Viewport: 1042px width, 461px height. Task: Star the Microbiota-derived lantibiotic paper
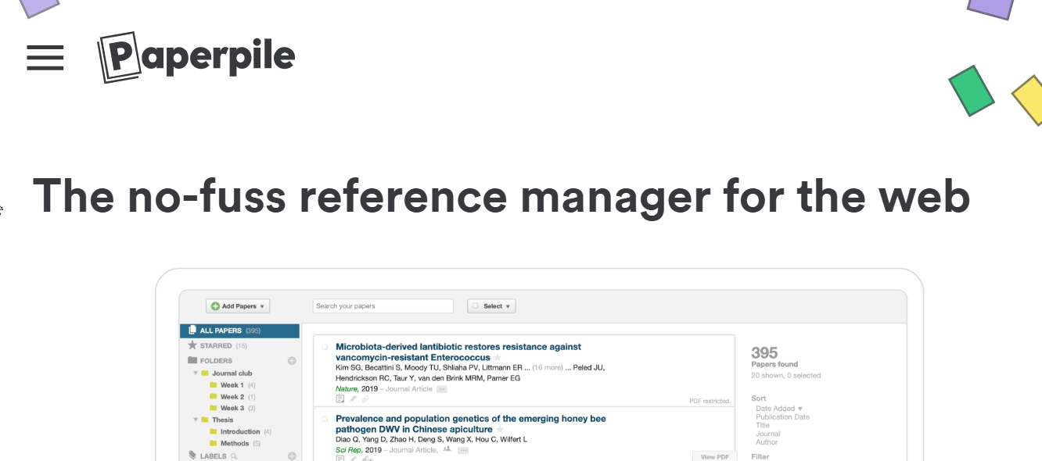tap(498, 358)
